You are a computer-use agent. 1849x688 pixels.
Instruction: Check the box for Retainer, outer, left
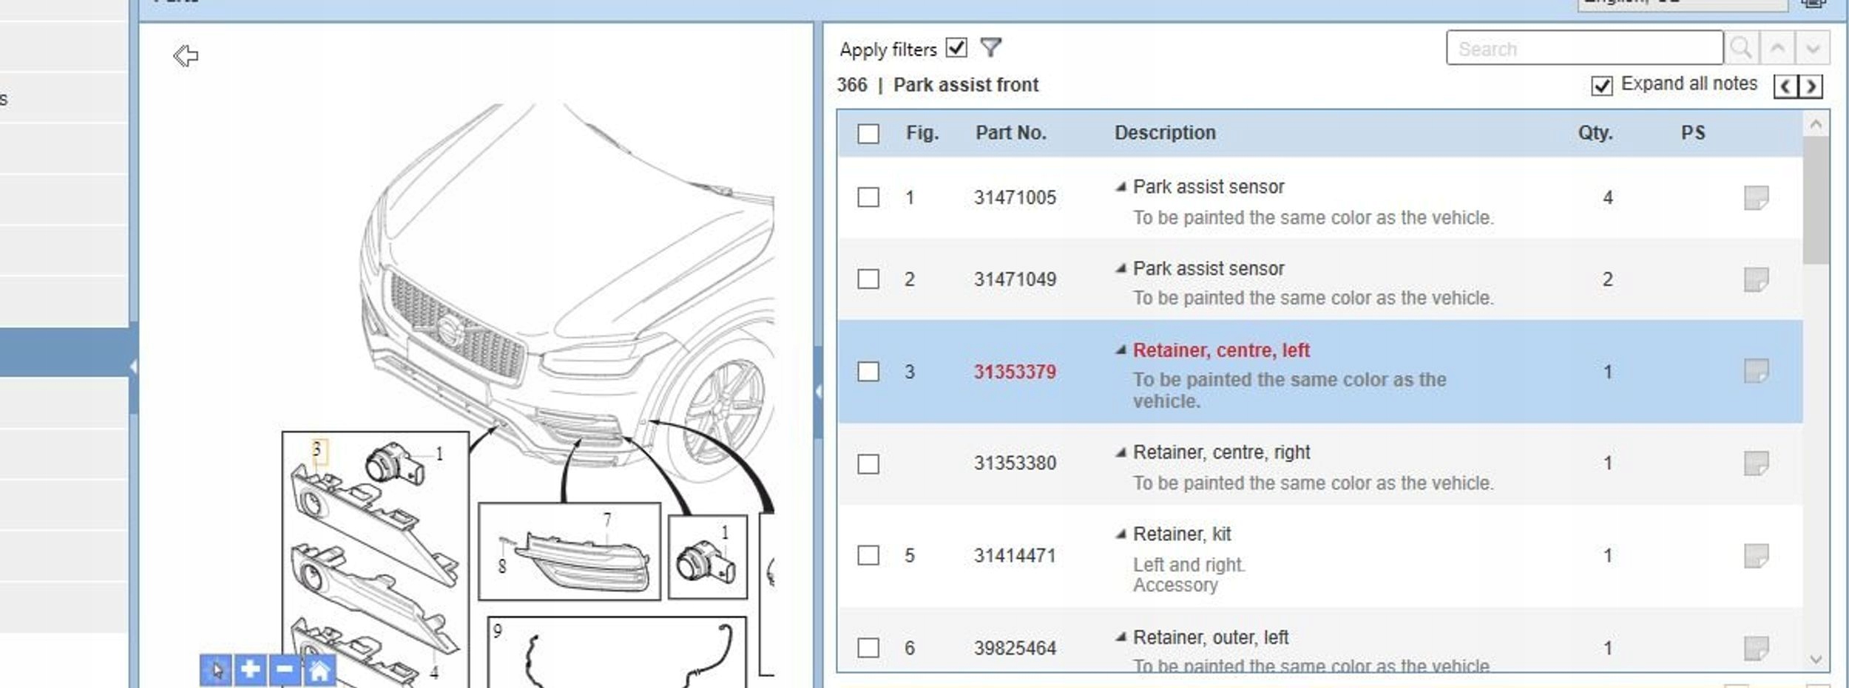tap(868, 648)
